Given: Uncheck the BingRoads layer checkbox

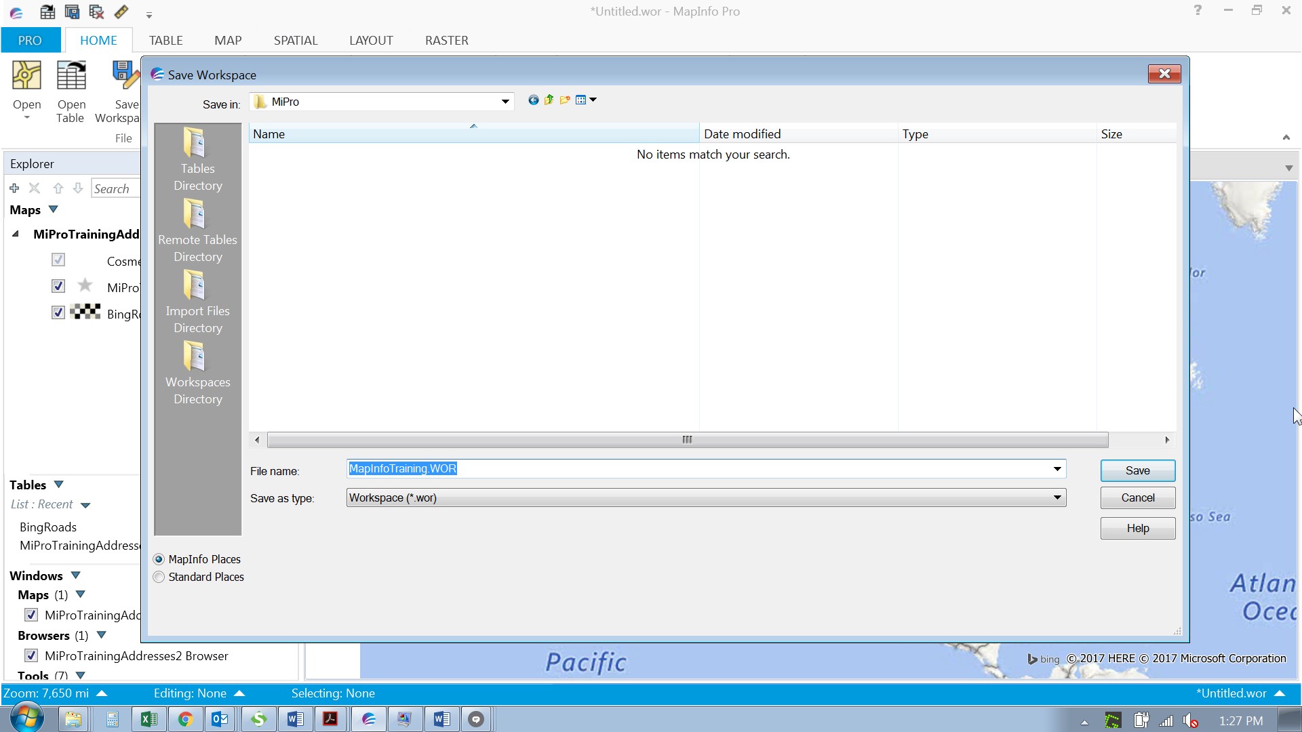Looking at the screenshot, I should (x=58, y=312).
